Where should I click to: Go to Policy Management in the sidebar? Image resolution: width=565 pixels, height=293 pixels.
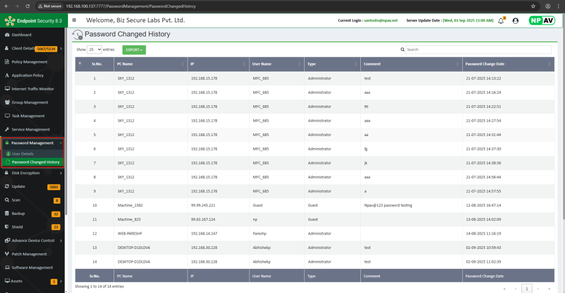tap(29, 62)
